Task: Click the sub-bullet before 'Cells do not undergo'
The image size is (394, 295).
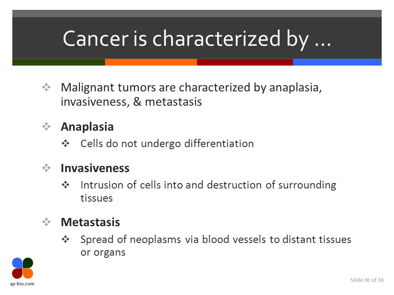Action: [x=66, y=143]
